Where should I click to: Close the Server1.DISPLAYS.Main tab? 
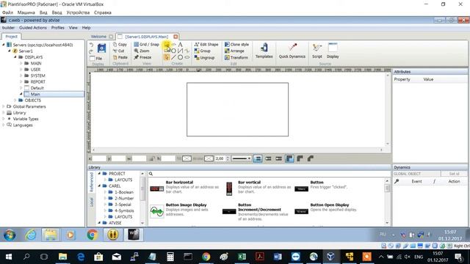(176, 37)
